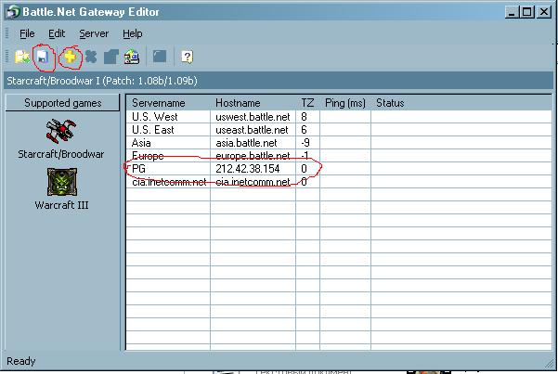Screen dimensions: 558x374
Task: Click the Servername column header
Action: (x=168, y=103)
